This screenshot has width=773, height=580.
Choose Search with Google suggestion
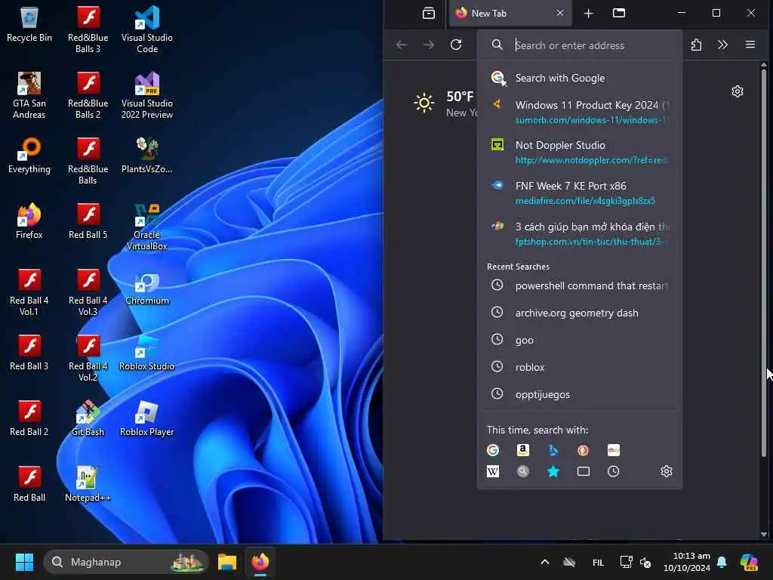pyautogui.click(x=579, y=78)
